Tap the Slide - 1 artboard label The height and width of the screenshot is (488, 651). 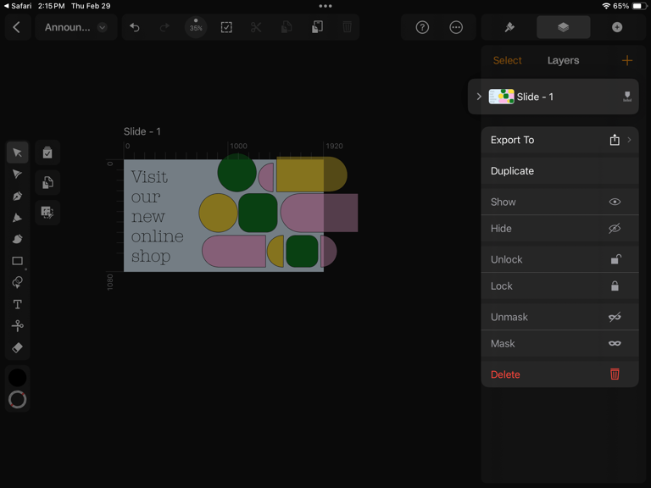pyautogui.click(x=142, y=131)
